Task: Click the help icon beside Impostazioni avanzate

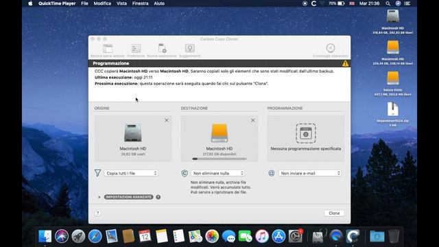Action: click(x=158, y=197)
